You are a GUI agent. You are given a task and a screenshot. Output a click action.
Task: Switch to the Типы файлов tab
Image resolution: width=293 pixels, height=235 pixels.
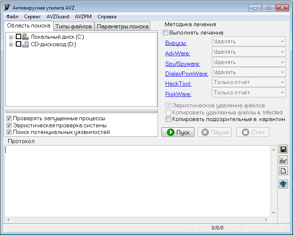[74, 26]
